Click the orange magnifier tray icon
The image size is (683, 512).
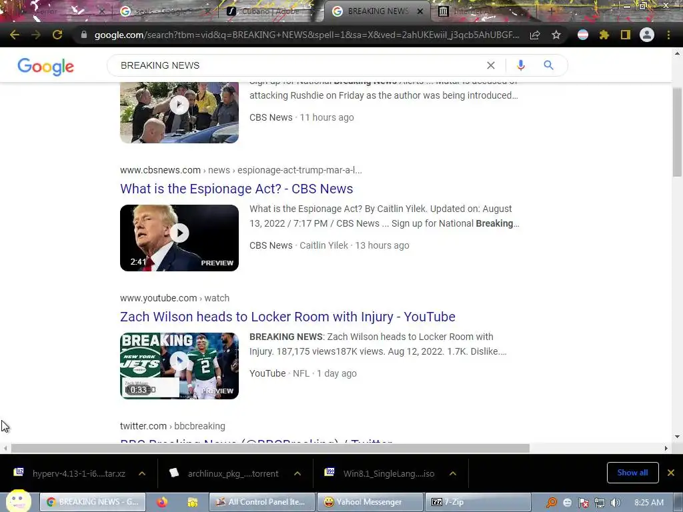552,503
